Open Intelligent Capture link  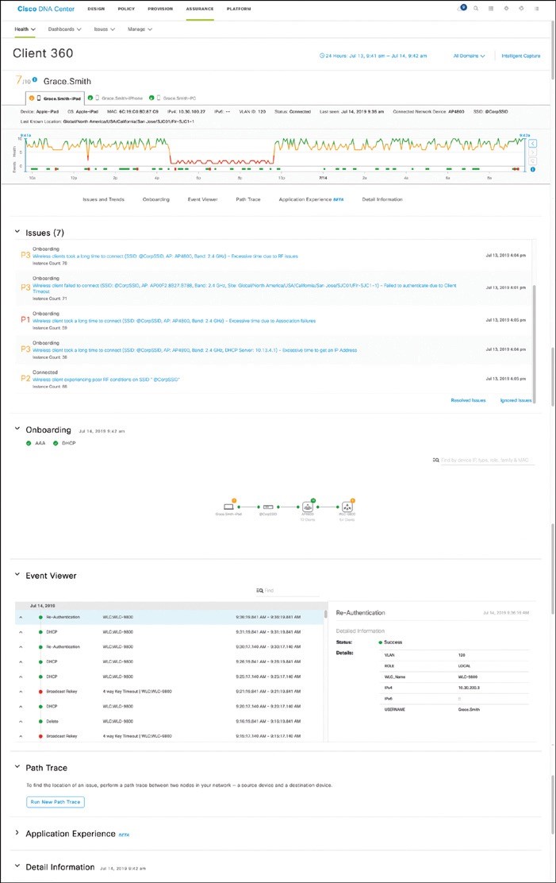520,56
